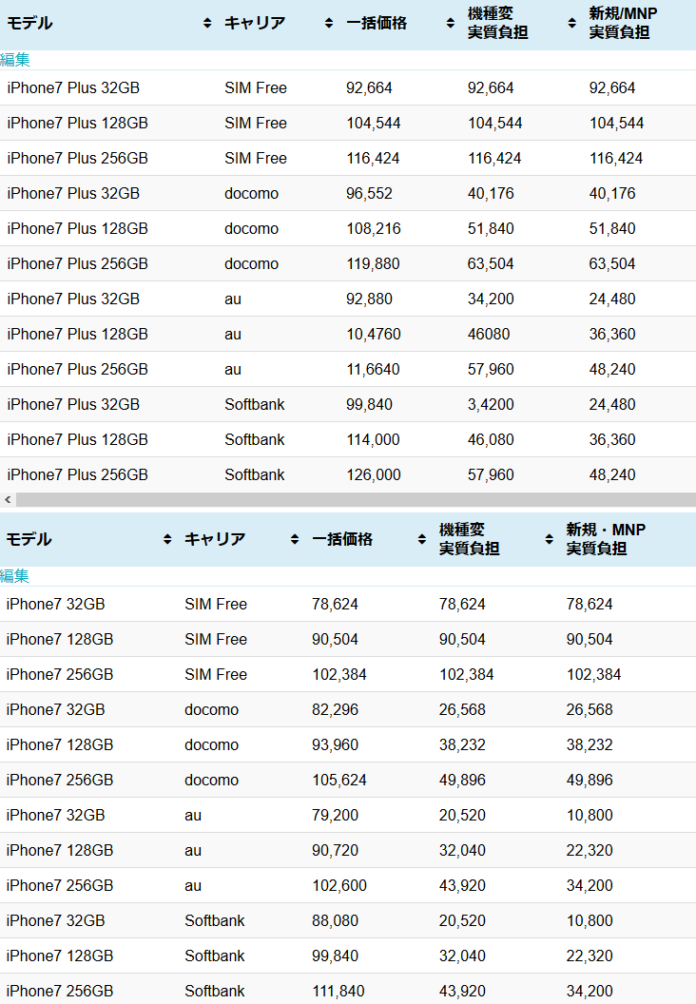Select the iPhone7 128GB docomo row
696x1004 pixels.
tap(348, 744)
